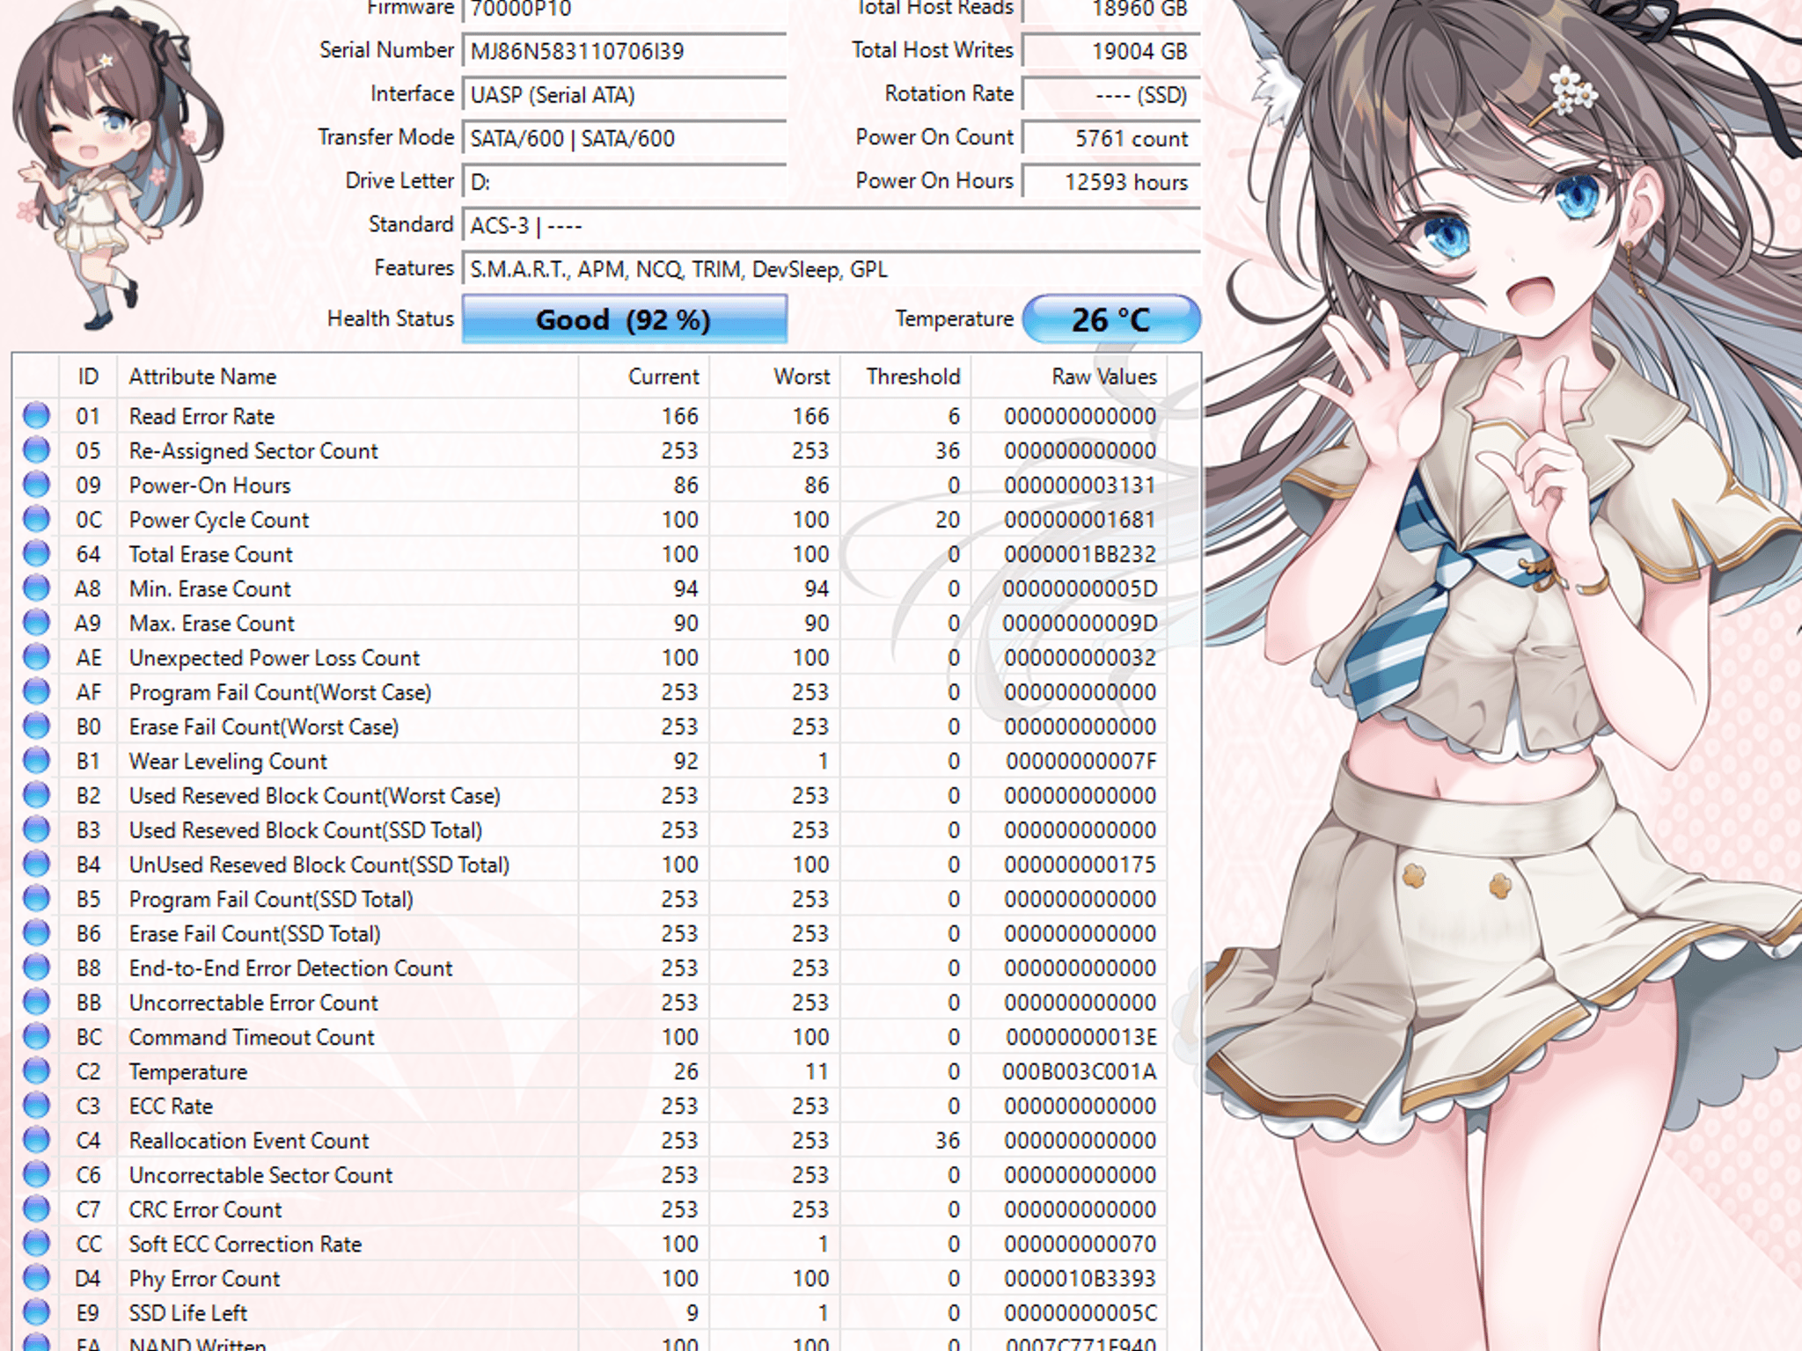The height and width of the screenshot is (1351, 1802).
Task: Click the status icon for CRC Error Count
Action: click(36, 1209)
